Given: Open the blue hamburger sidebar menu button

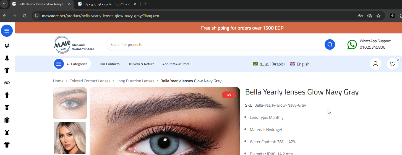Looking at the screenshot, I should (x=7, y=31).
